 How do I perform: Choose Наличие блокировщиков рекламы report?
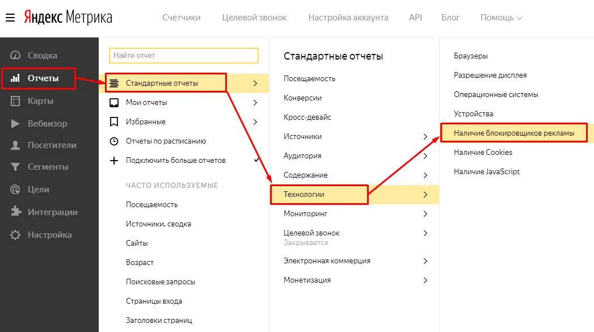tap(513, 133)
